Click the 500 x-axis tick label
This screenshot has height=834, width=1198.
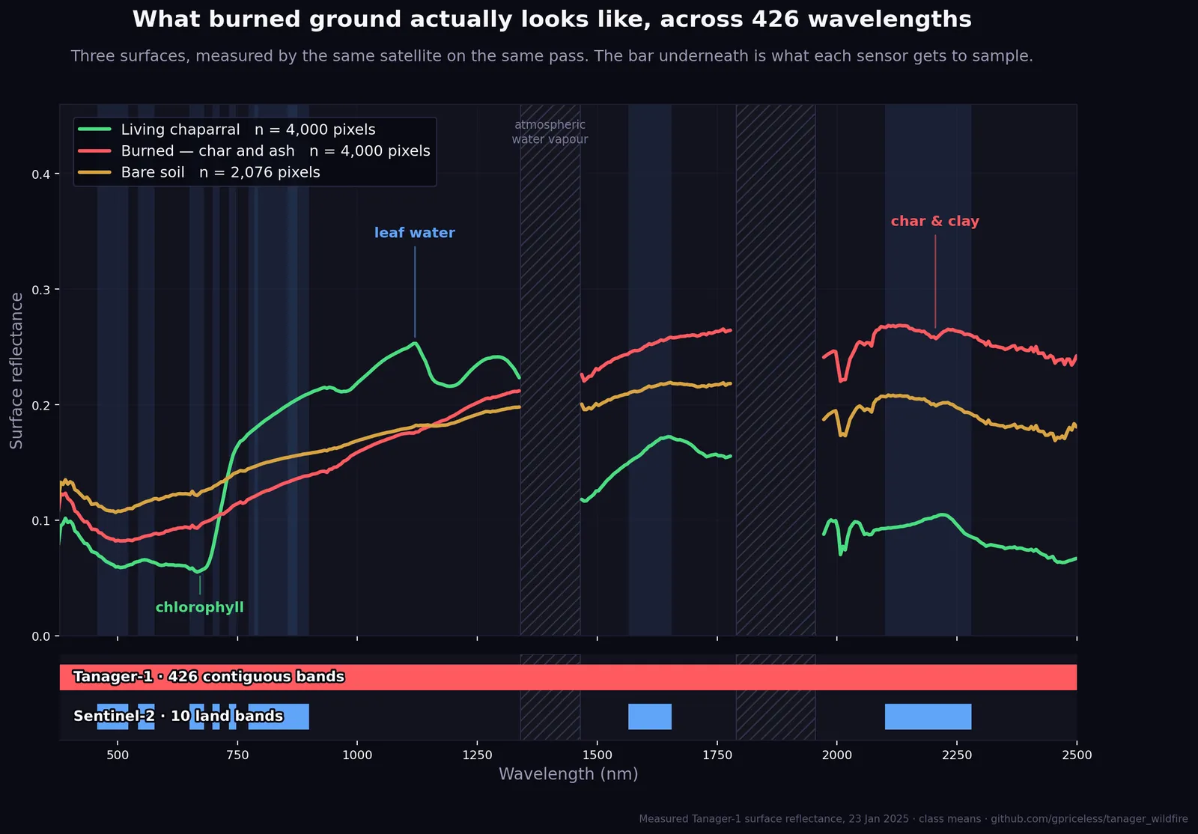[118, 755]
